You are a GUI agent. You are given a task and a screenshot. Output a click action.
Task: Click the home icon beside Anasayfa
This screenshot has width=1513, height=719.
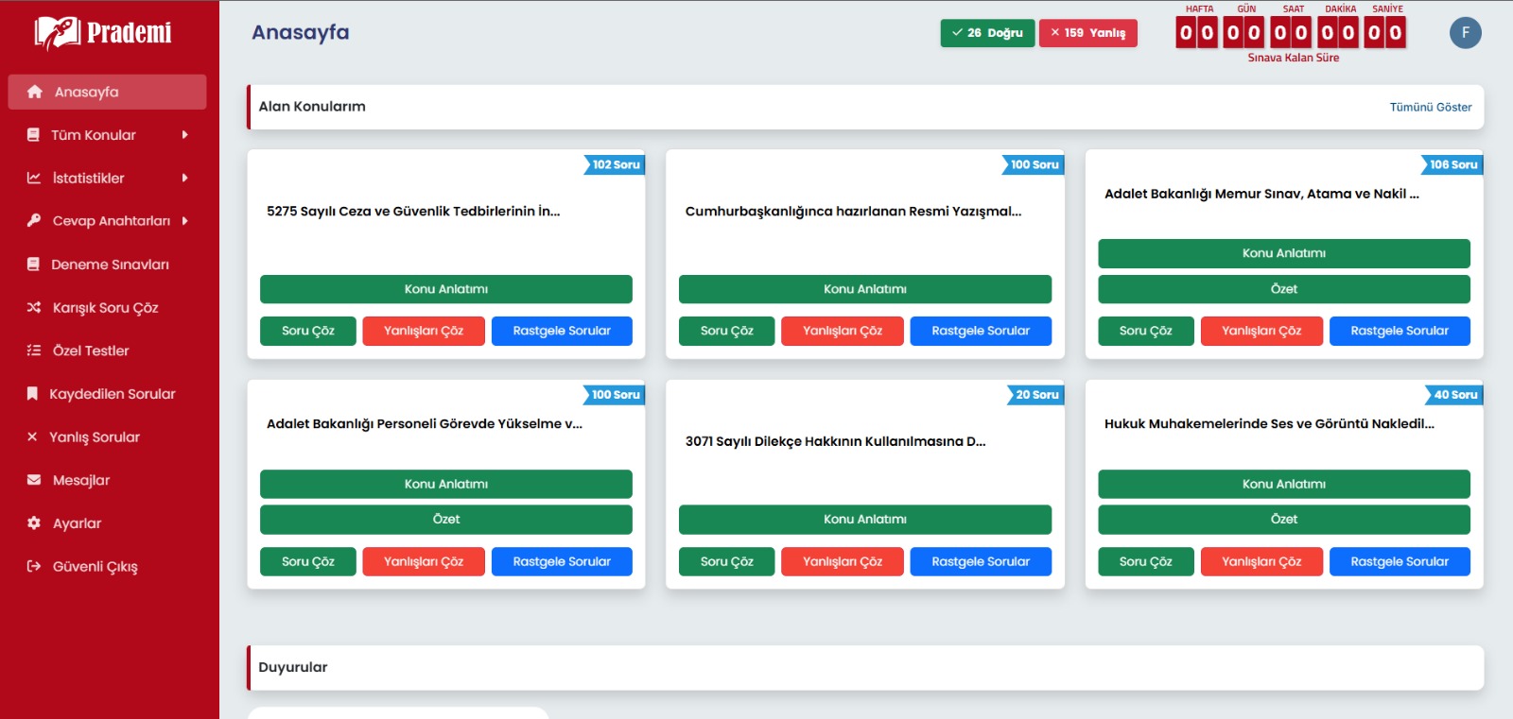point(35,92)
